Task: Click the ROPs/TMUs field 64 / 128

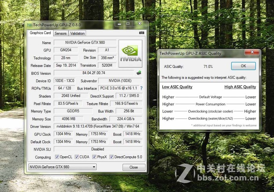Action: click(x=64, y=88)
